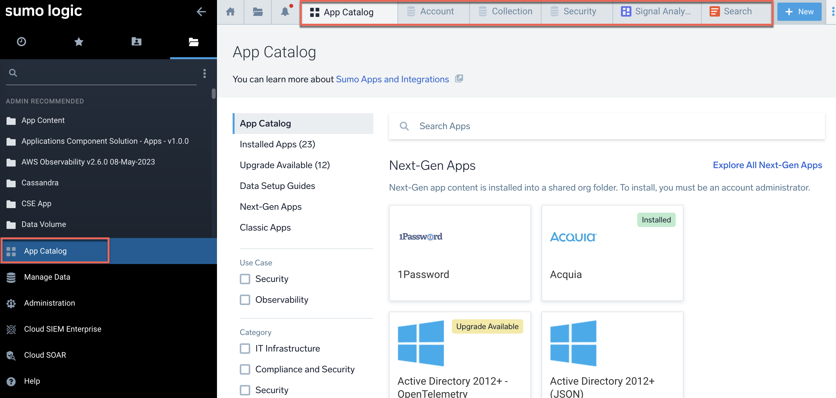This screenshot has height=398, width=836.
Task: Click the library folder icon in top bar
Action: click(258, 12)
